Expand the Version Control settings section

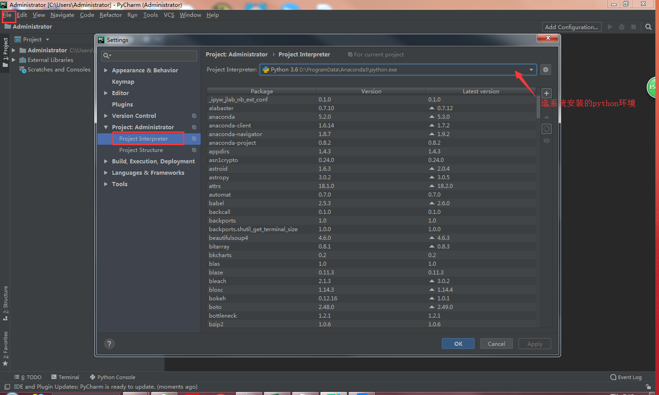106,116
